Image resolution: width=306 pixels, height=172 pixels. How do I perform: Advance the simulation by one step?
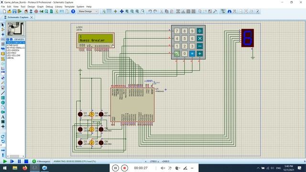12,161
